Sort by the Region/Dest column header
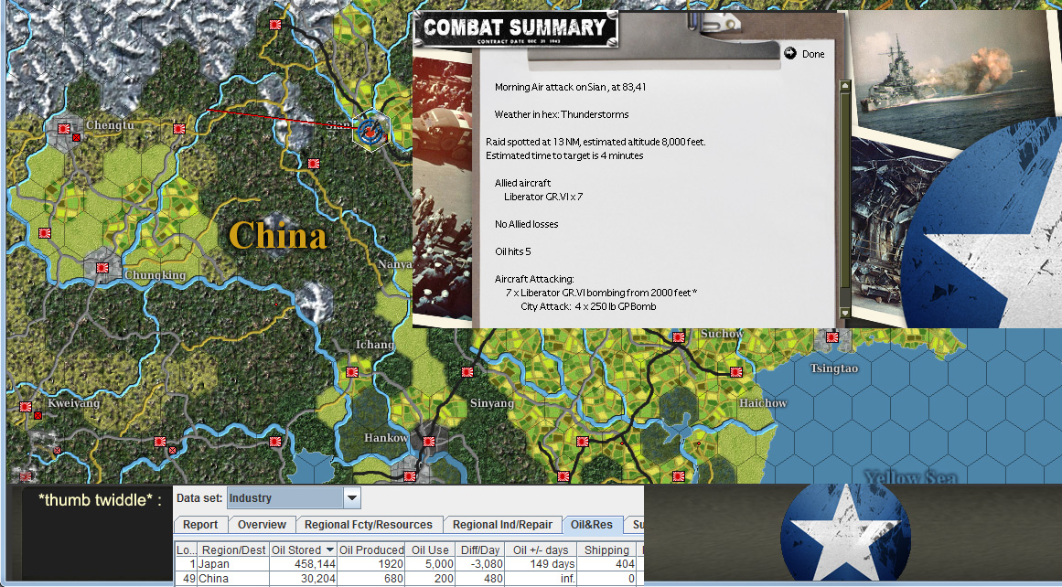Viewport: 1062px width, 587px height. [x=233, y=550]
